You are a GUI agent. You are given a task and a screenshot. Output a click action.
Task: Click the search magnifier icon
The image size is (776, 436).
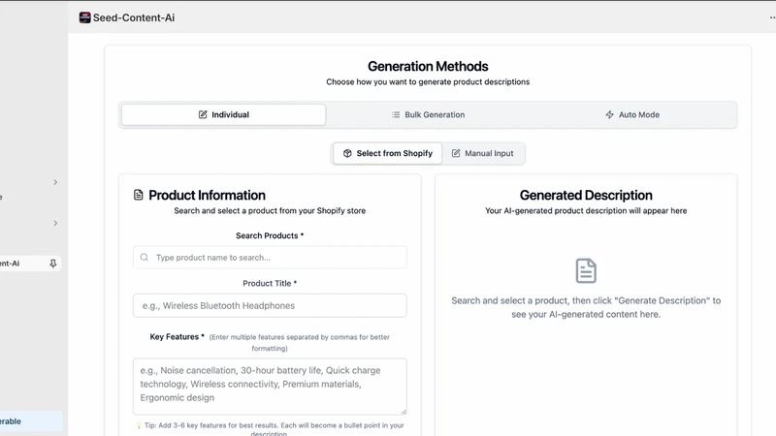pyautogui.click(x=144, y=258)
